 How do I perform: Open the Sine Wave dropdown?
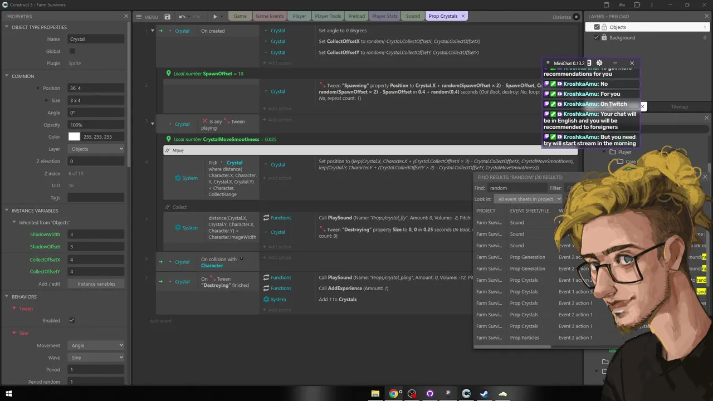click(96, 358)
